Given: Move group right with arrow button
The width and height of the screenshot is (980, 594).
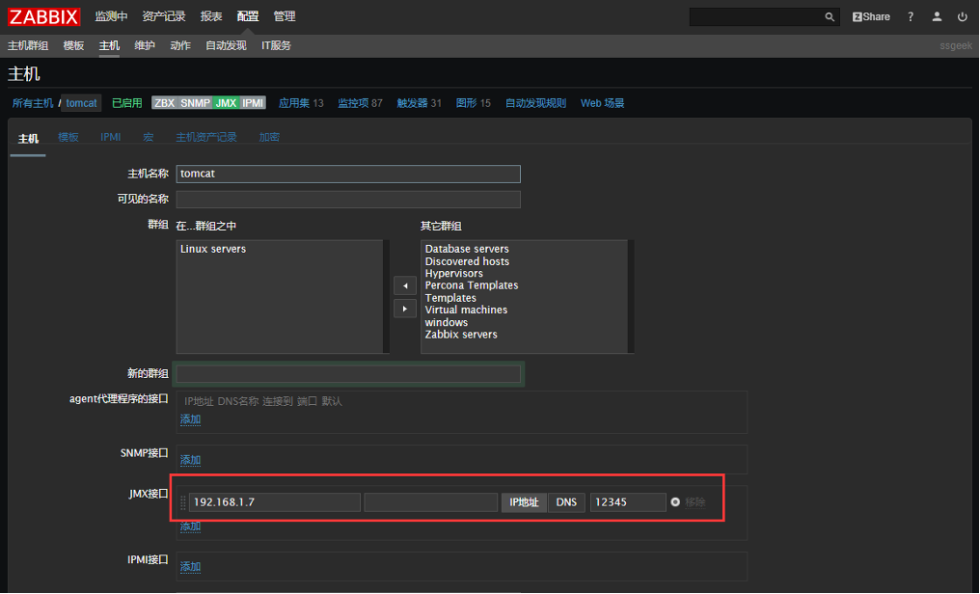Looking at the screenshot, I should (405, 309).
